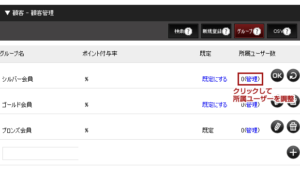This screenshot has height=174, width=300.
Task: Add a new group with the plus icon
Action: click(x=293, y=152)
